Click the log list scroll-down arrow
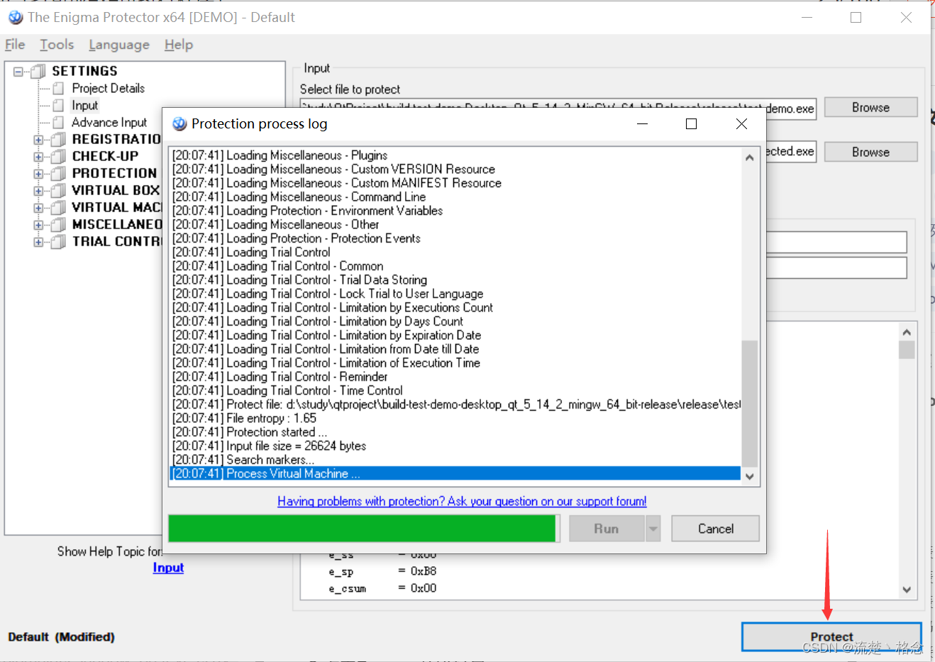The image size is (935, 662). pyautogui.click(x=749, y=476)
